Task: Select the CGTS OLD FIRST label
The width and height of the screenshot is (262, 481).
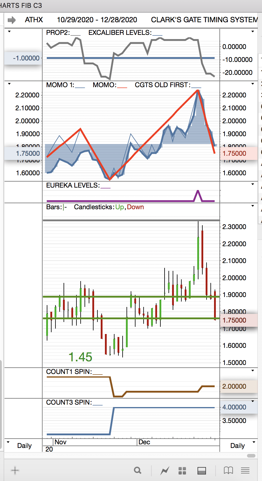Action: click(162, 85)
